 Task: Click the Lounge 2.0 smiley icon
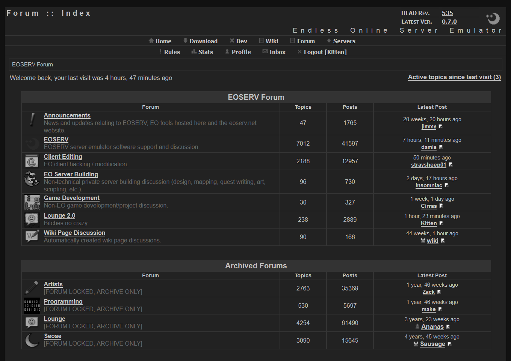point(32,220)
